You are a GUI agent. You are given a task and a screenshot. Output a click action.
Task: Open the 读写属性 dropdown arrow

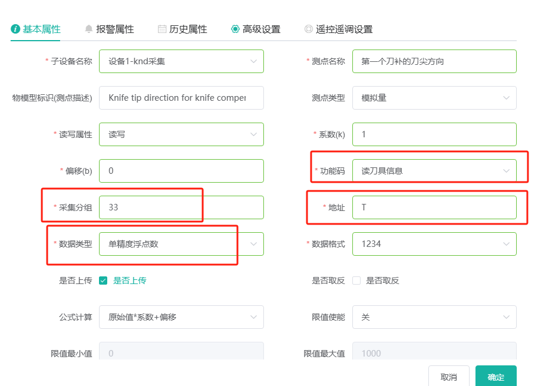point(254,134)
